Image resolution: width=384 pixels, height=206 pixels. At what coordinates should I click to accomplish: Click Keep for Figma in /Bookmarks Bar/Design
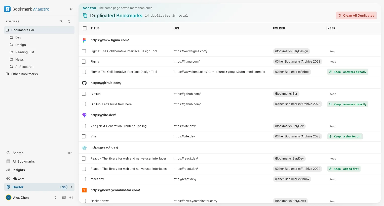coord(333,51)
